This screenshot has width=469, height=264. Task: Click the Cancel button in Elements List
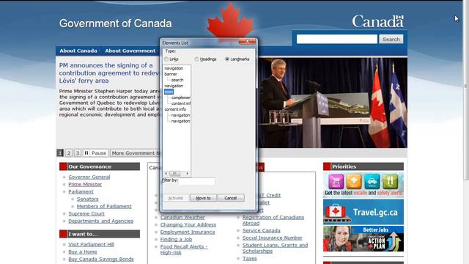point(231,198)
